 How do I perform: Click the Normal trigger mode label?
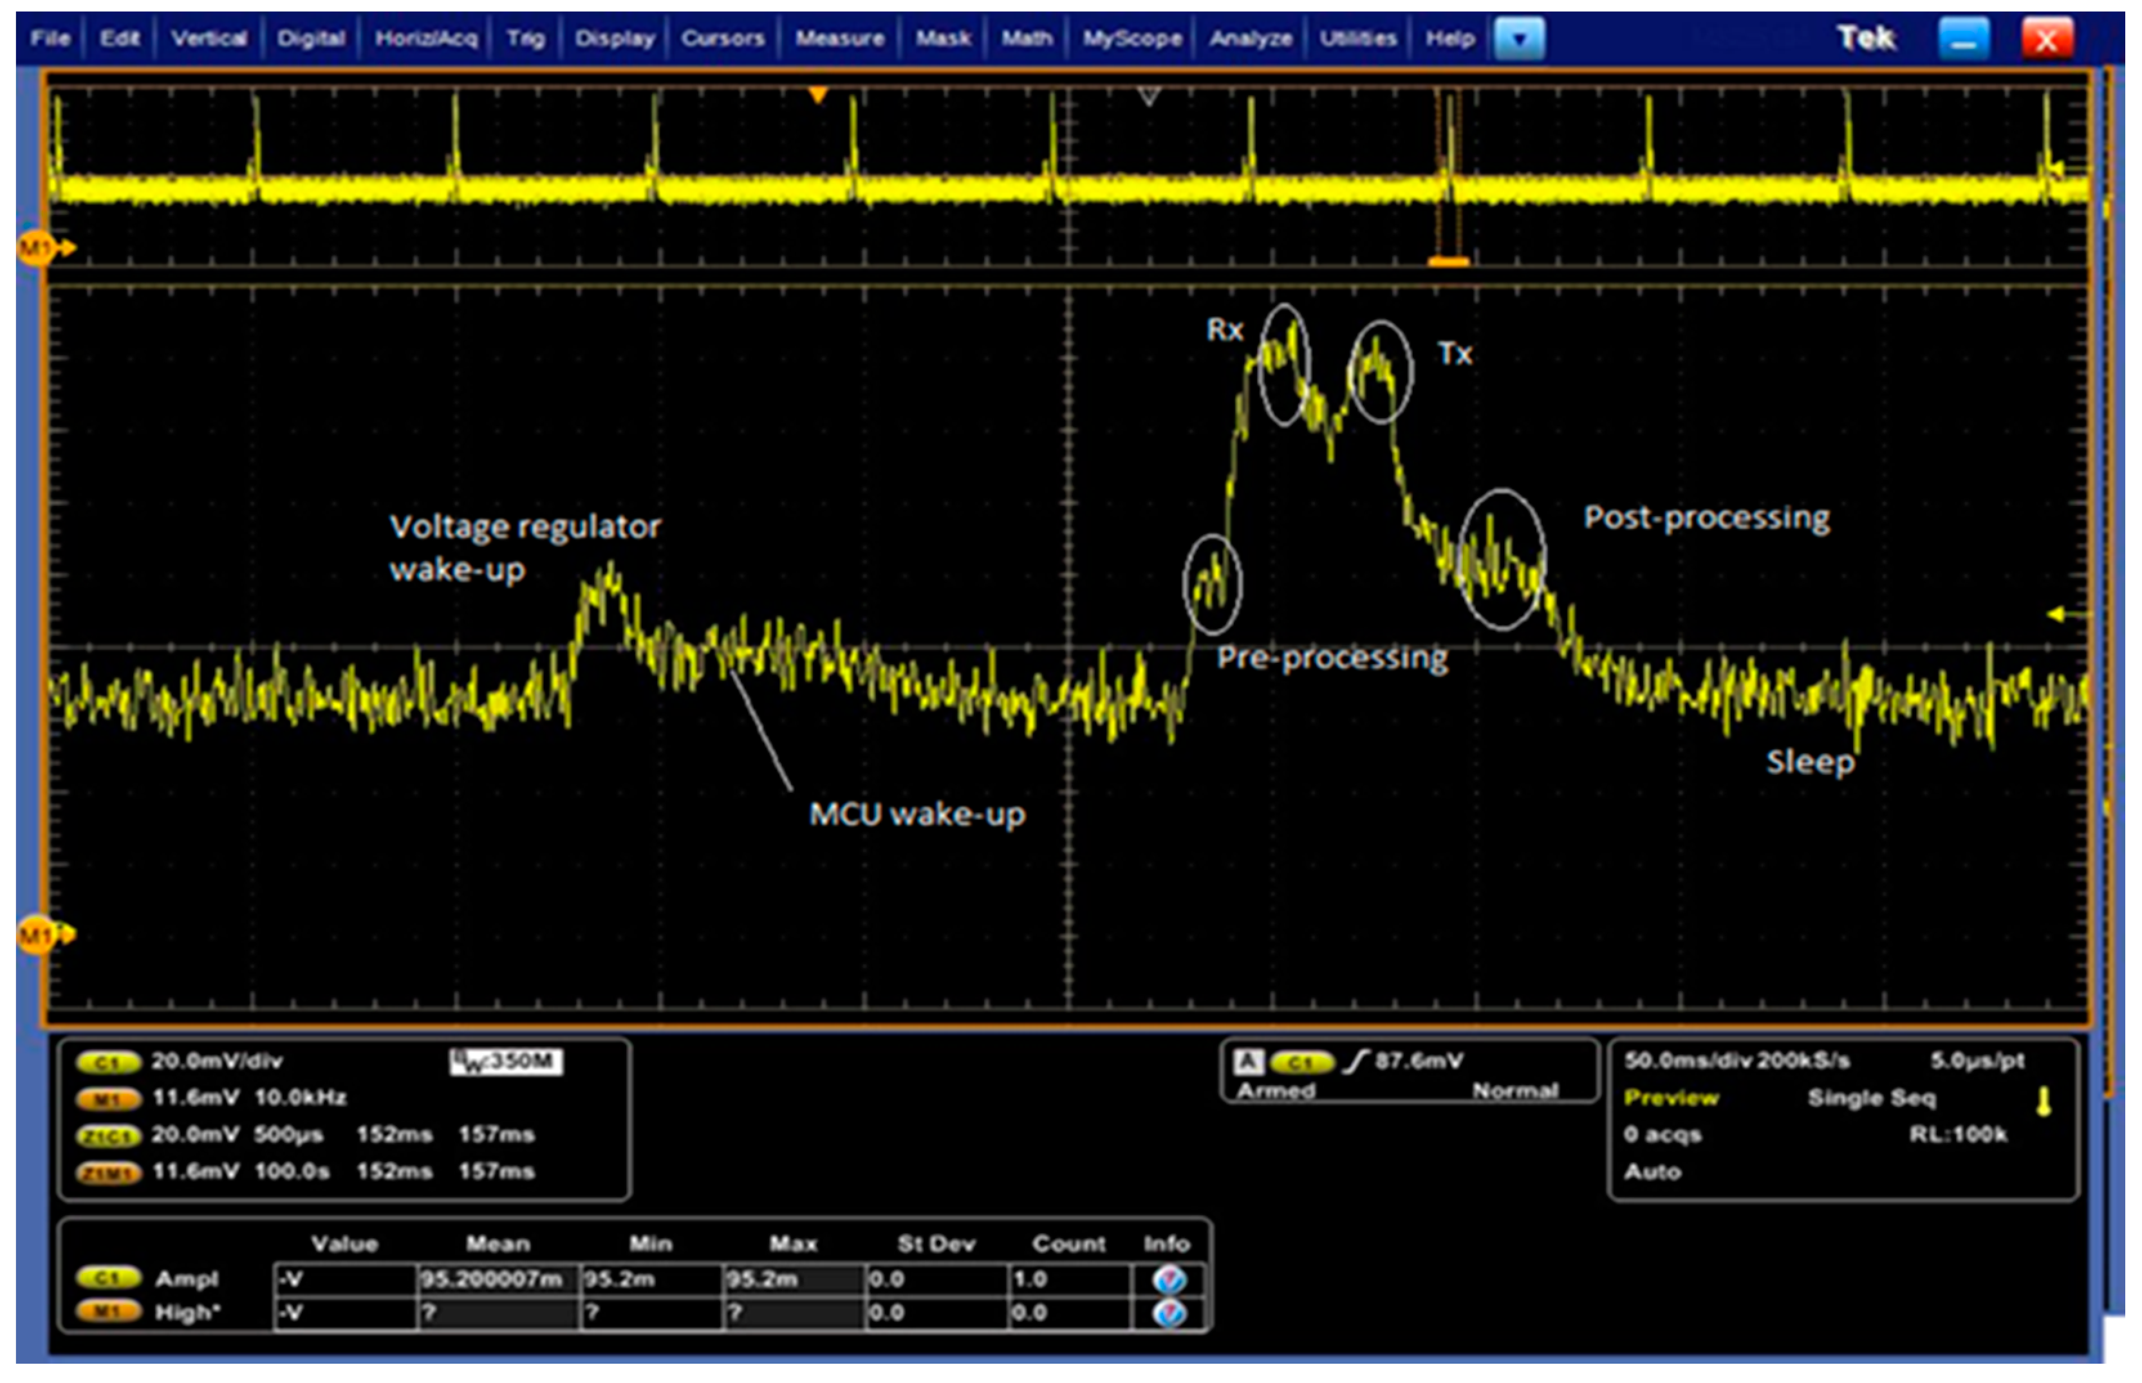tap(1514, 1090)
